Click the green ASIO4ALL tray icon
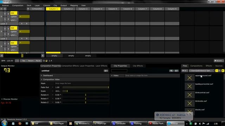Viewport: 225px width, 126px height. pyautogui.click(x=191, y=124)
